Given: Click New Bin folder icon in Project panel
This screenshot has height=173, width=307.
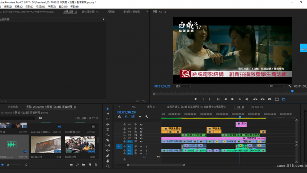Looking at the screenshot, I should click(x=84, y=165).
